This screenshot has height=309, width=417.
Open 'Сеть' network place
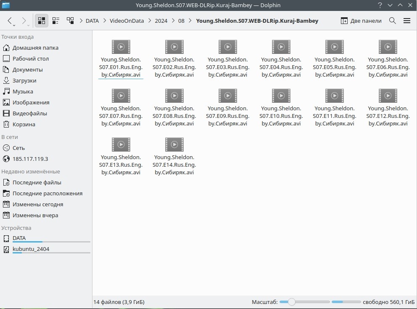(x=46, y=148)
